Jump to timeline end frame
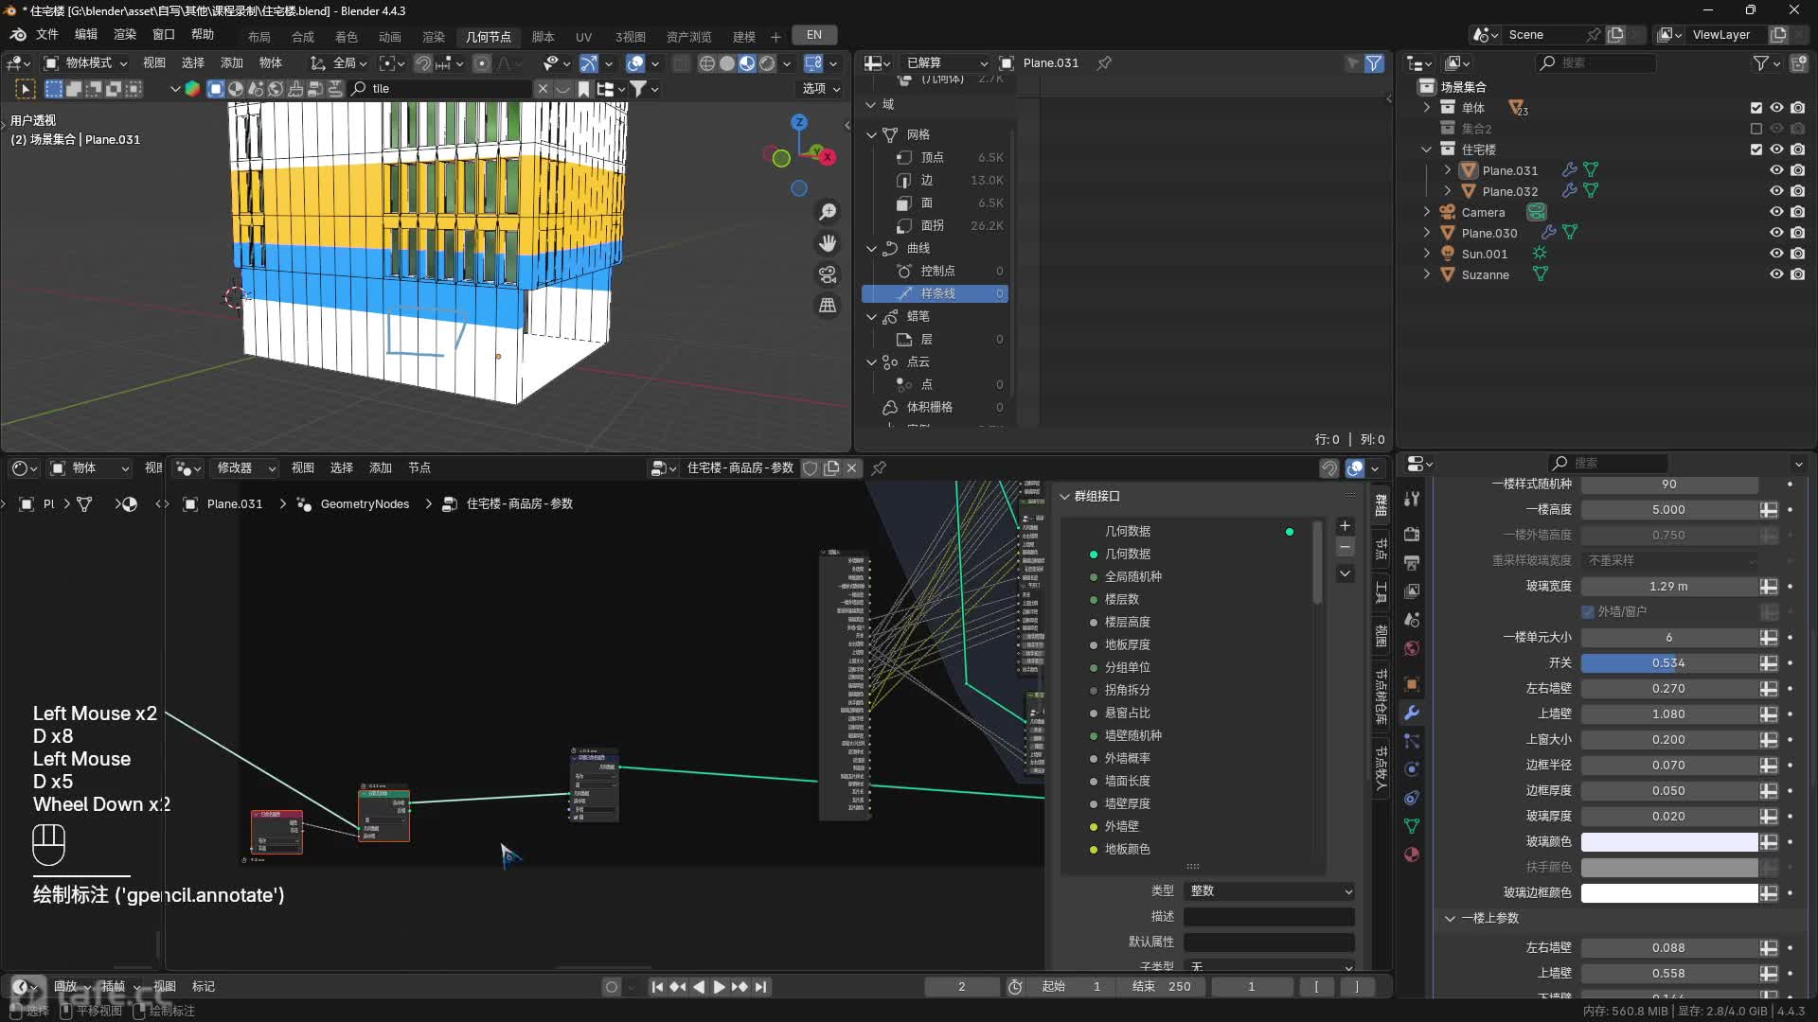 coord(760,987)
